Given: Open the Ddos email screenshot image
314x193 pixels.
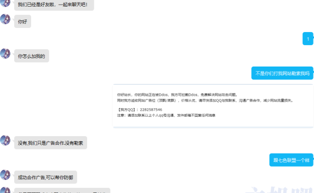Looking at the screenshot, I should point(213,106).
